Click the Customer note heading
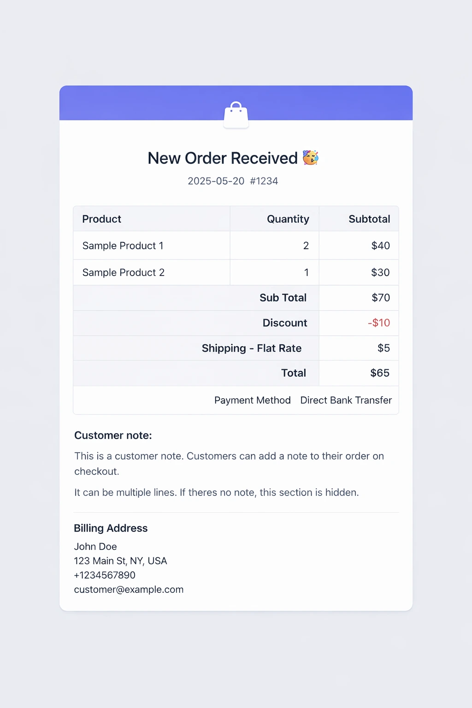 click(x=113, y=436)
